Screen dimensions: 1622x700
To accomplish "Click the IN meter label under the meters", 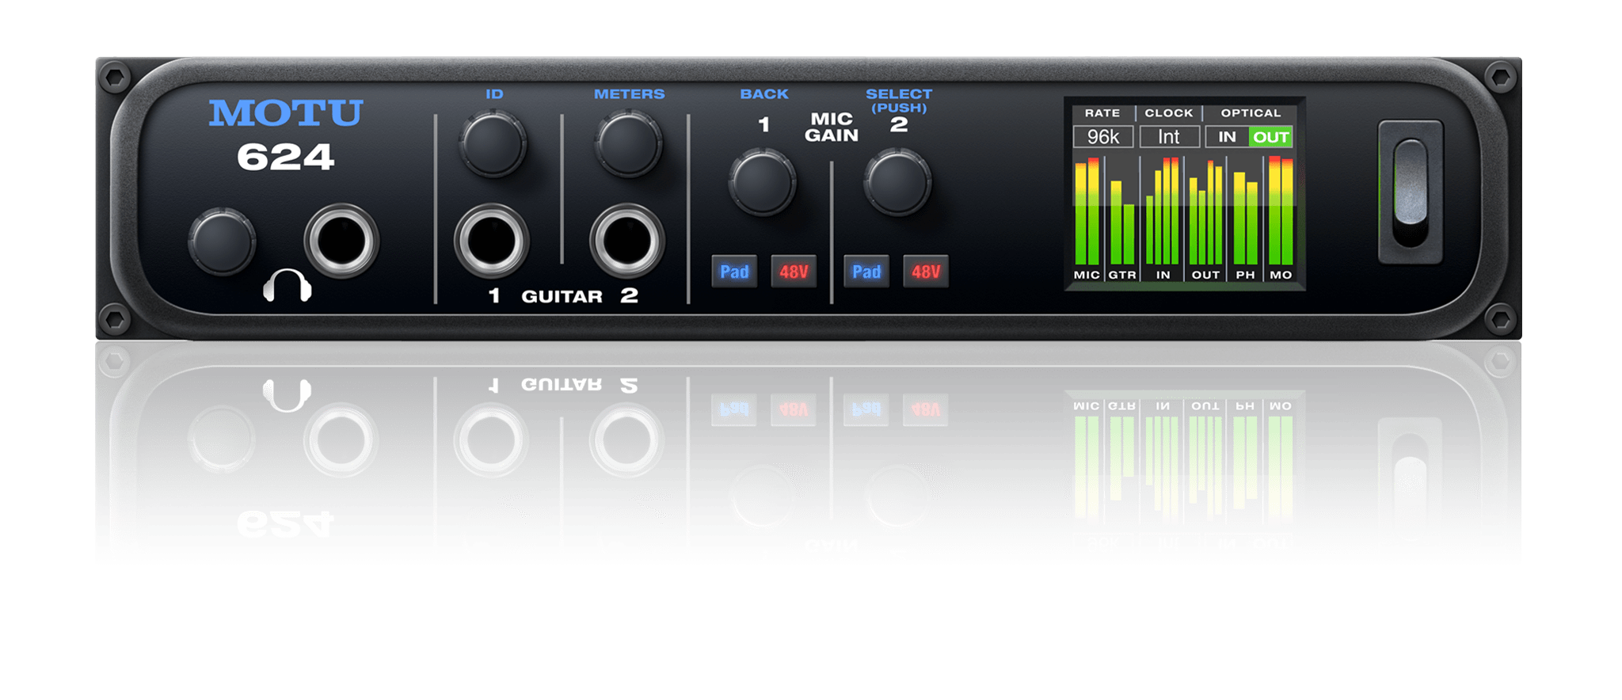I will [1163, 275].
